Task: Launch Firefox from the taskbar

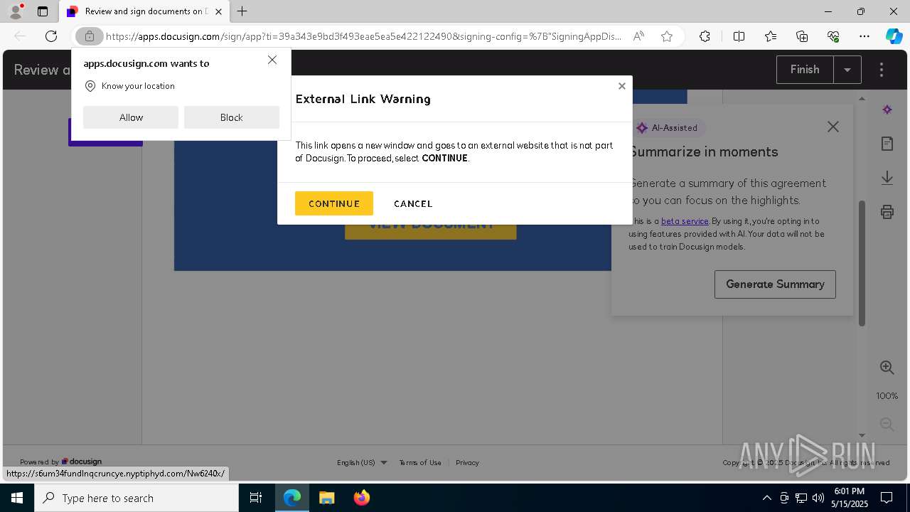Action: click(x=362, y=498)
